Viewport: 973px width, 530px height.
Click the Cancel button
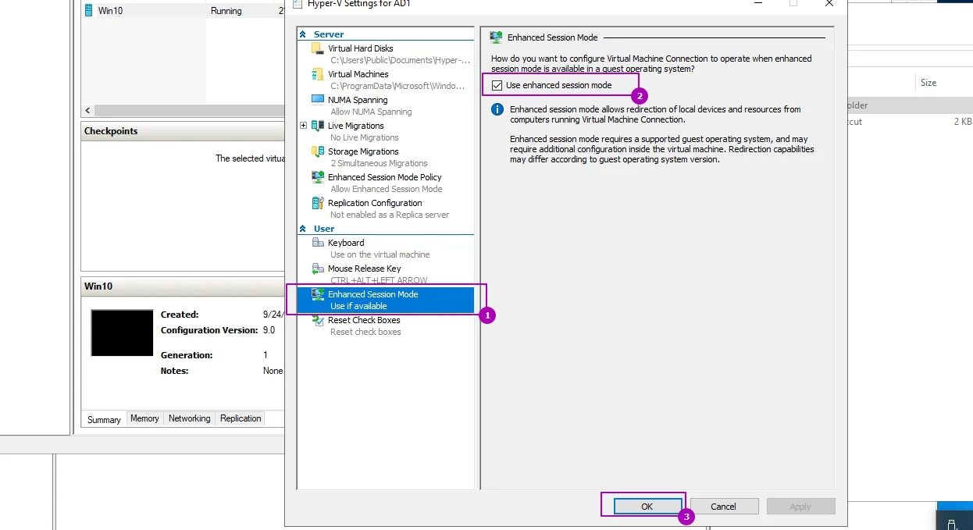723,507
